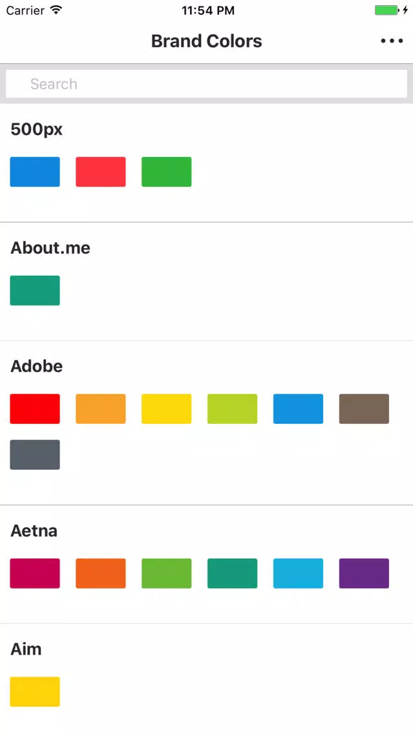This screenshot has width=413, height=734.
Task: Choose the yellow Adobe swatch
Action: (166, 408)
